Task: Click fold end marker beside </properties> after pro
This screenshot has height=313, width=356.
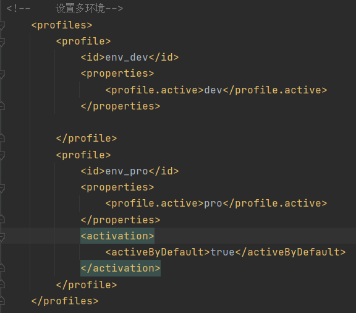Action: (2, 220)
